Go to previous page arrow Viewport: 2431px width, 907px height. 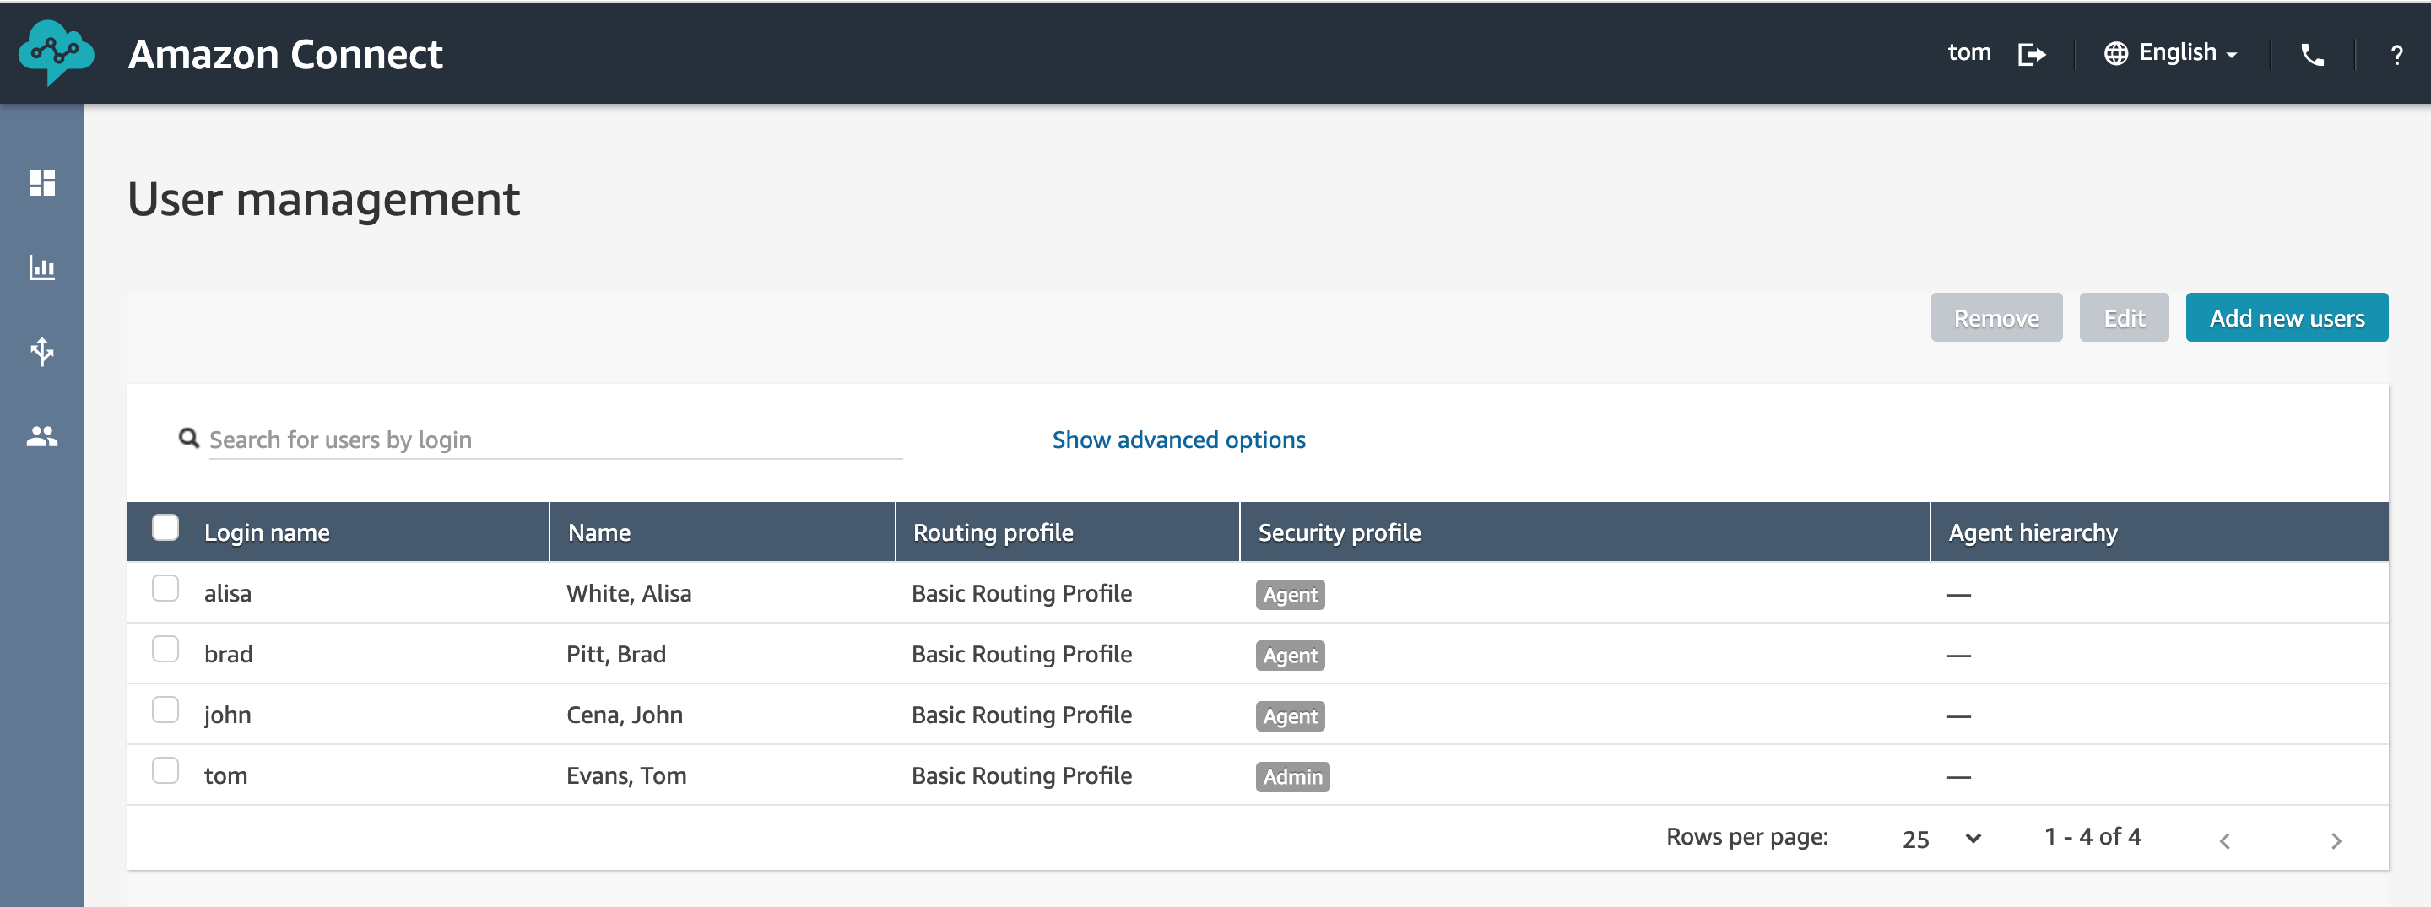pyautogui.click(x=2224, y=840)
